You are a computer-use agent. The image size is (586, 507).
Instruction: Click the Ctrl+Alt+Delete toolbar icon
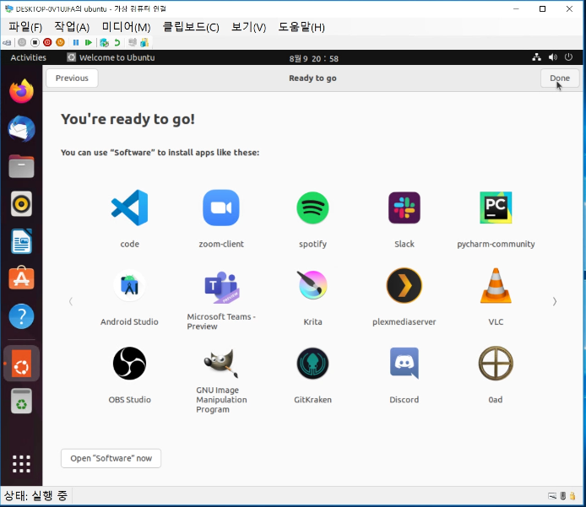[7, 42]
